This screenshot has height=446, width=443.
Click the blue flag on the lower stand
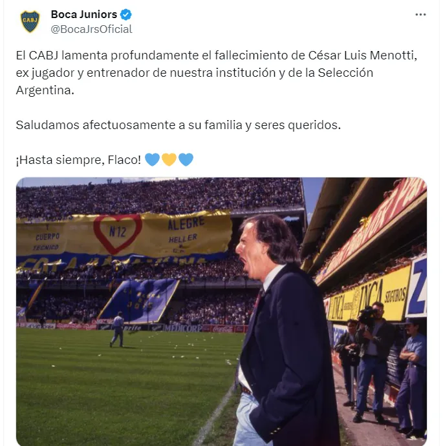click(139, 301)
